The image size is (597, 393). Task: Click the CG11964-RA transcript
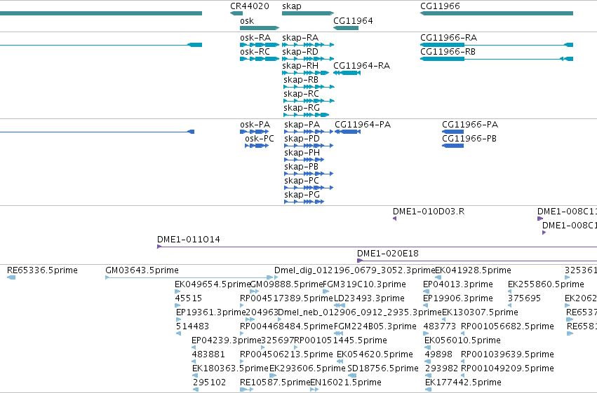tap(347, 73)
